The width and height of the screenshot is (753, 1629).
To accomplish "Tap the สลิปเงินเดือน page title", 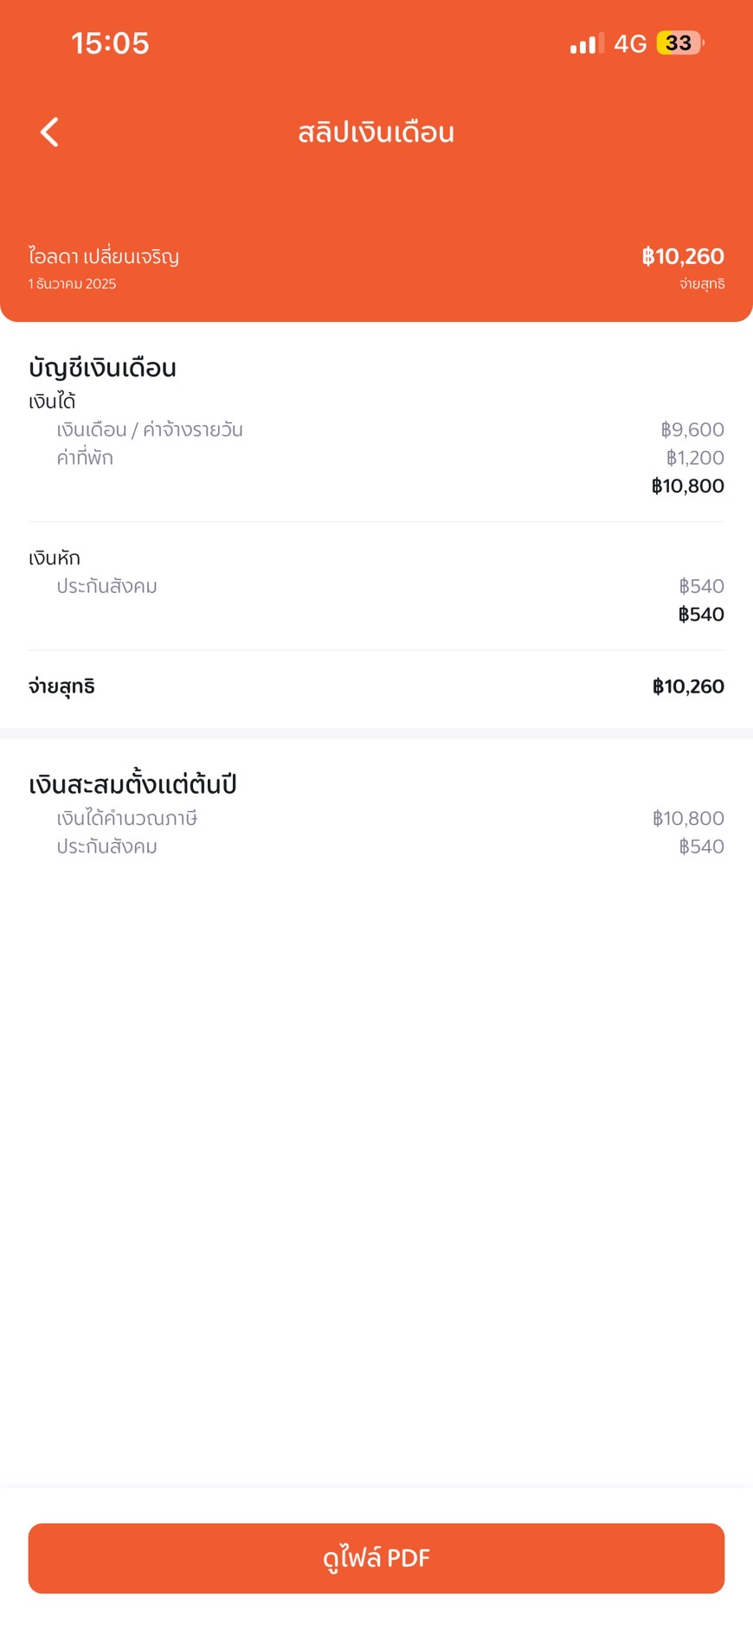I will pos(376,132).
